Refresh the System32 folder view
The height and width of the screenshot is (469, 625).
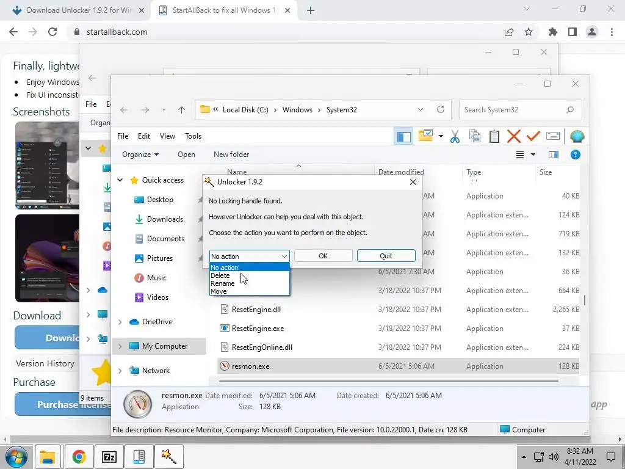click(x=441, y=110)
